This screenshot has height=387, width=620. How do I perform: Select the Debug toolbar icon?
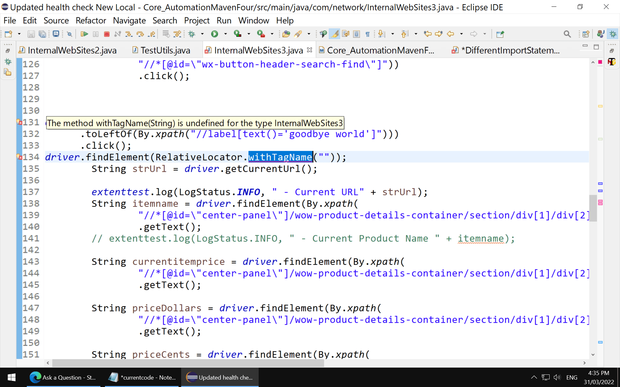click(x=191, y=34)
